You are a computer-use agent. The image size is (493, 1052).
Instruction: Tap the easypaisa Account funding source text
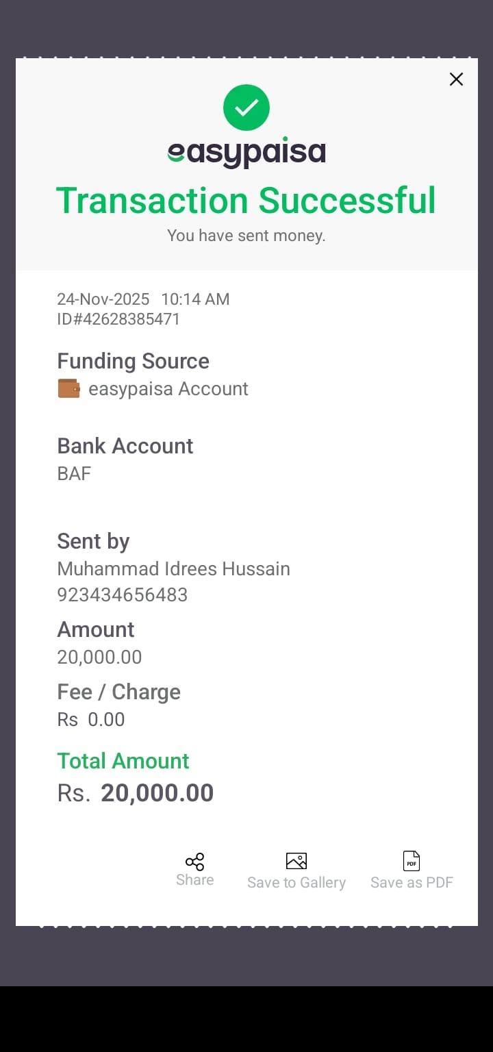(168, 389)
